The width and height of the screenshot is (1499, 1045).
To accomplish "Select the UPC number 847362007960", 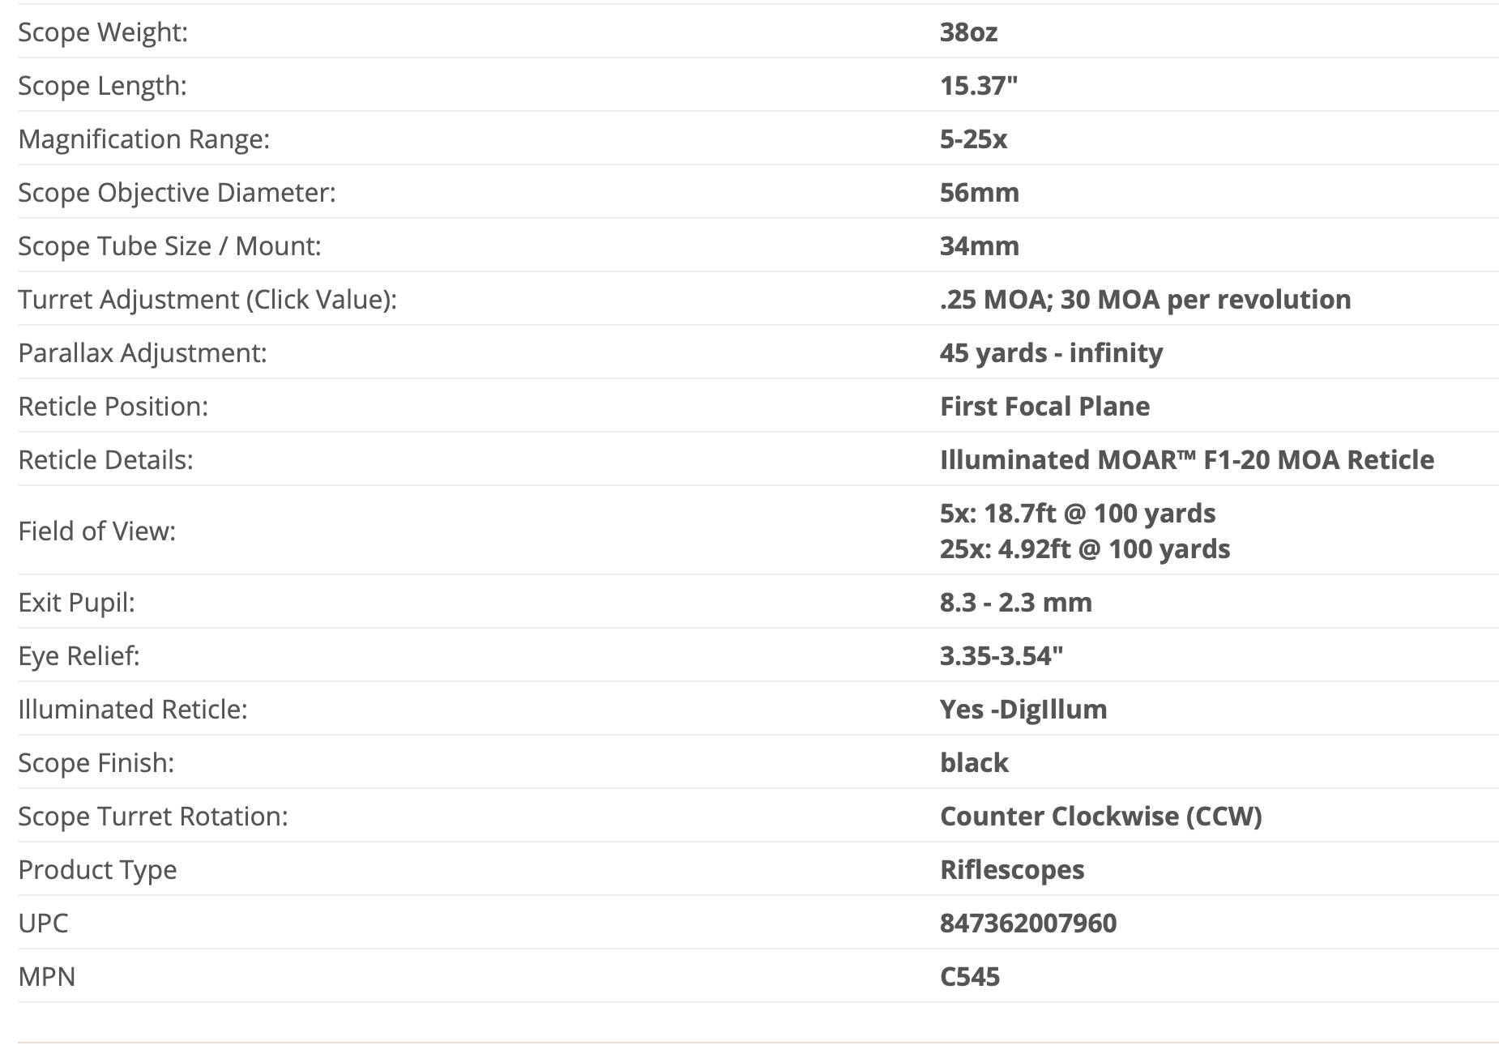I will [1027, 923].
